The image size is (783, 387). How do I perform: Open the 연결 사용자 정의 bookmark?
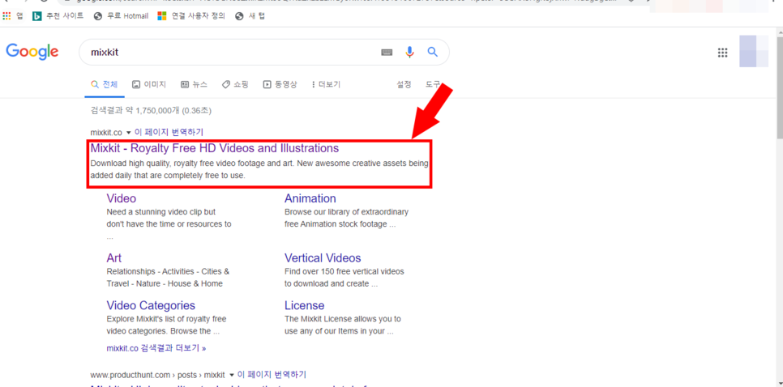(x=191, y=16)
